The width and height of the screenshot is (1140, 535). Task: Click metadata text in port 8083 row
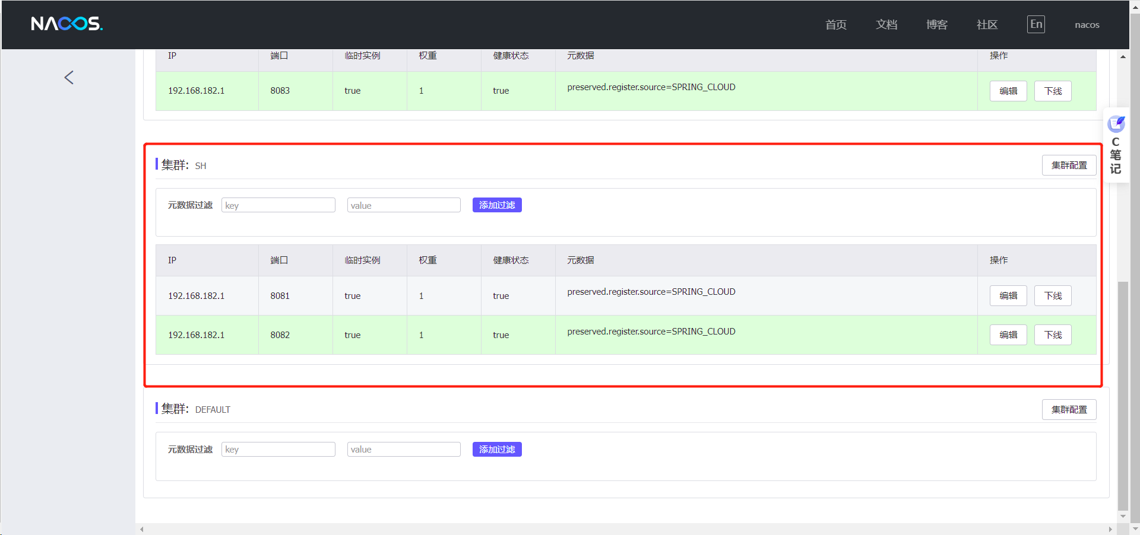click(651, 87)
